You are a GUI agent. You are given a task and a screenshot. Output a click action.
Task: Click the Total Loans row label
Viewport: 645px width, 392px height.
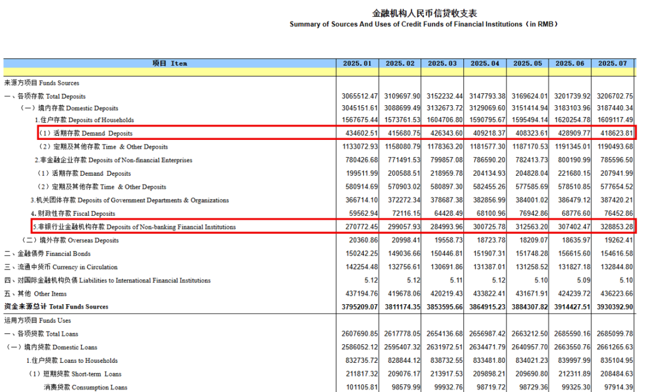pyautogui.click(x=41, y=334)
